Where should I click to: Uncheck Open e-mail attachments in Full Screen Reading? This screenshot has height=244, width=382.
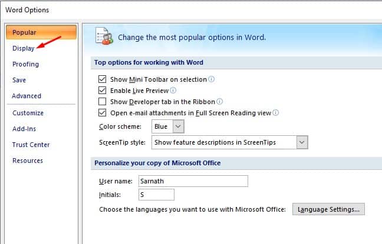click(103, 113)
